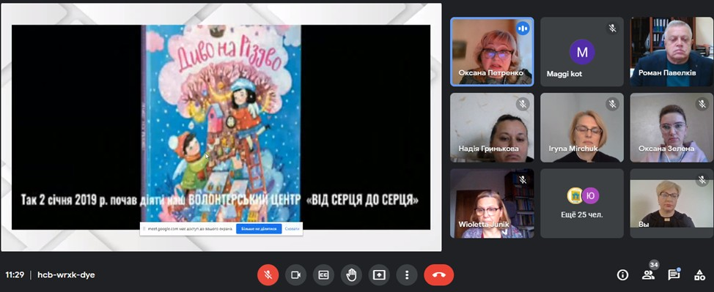Select Роман Павелків's video tile
Image resolution: width=714 pixels, height=292 pixels.
click(671, 52)
